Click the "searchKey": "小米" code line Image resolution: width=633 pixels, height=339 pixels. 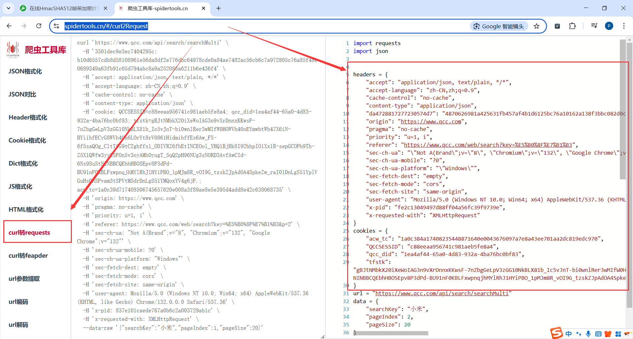397,309
